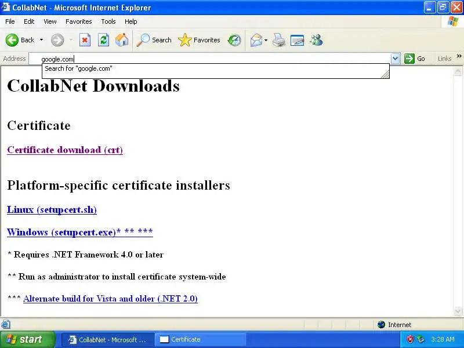Print the page with the printer icon

coord(279,40)
